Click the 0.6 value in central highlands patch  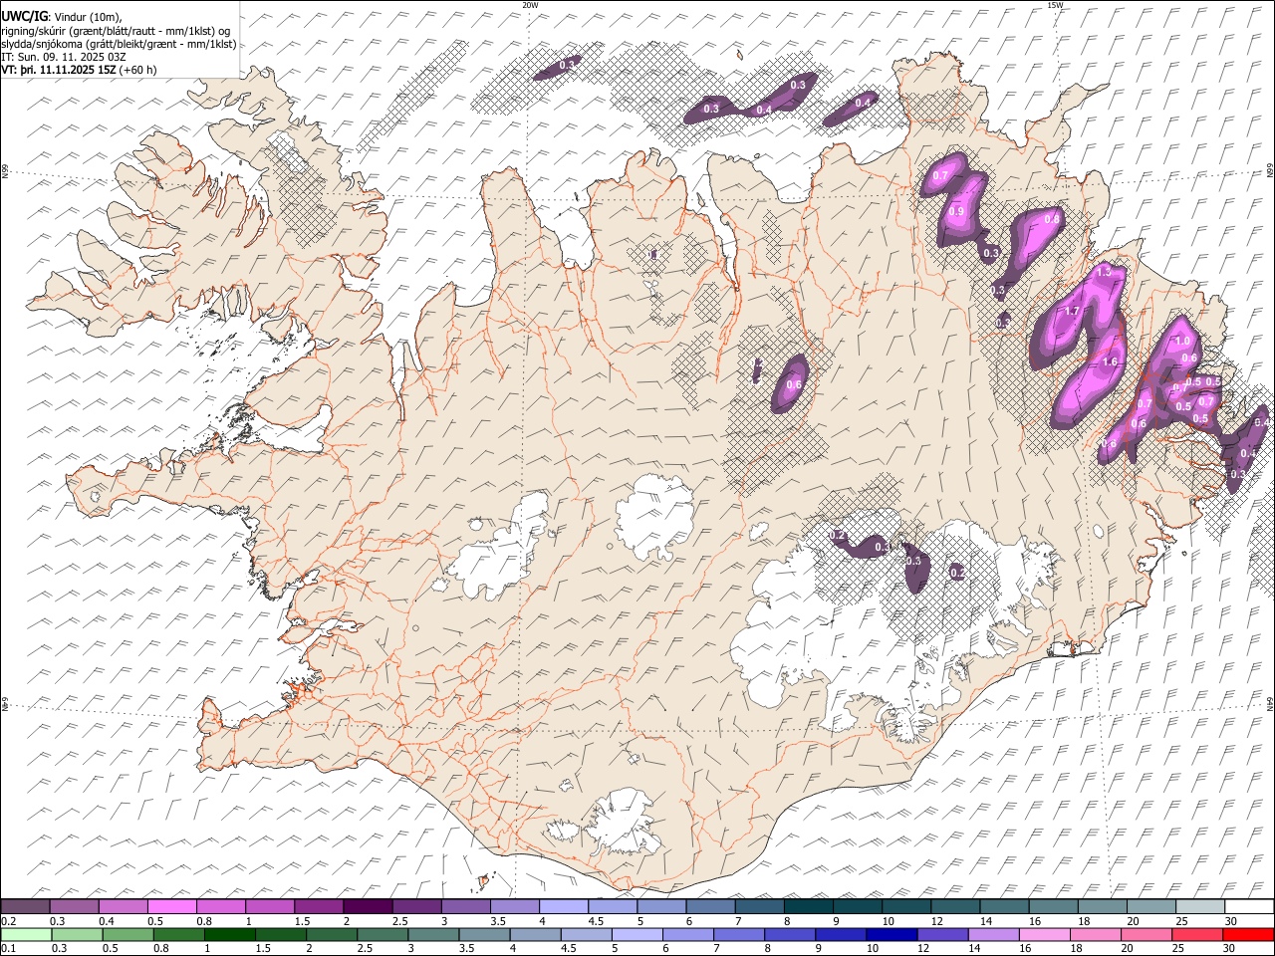click(x=794, y=385)
